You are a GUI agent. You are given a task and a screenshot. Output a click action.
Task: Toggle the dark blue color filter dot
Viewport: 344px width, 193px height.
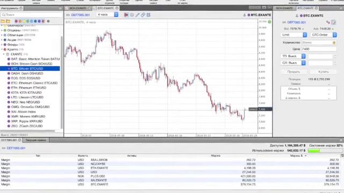tap(35, 21)
